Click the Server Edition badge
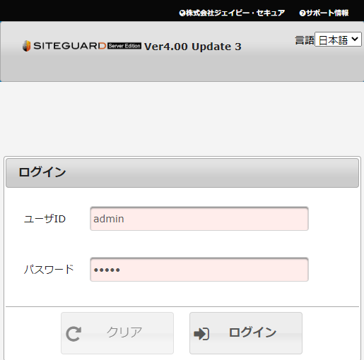Image resolution: width=364 pixels, height=360 pixels. coord(124,46)
